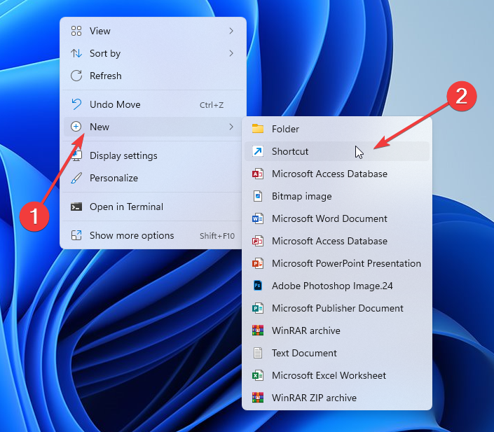Click the yellow Folder icon
The height and width of the screenshot is (432, 494).
(x=258, y=128)
